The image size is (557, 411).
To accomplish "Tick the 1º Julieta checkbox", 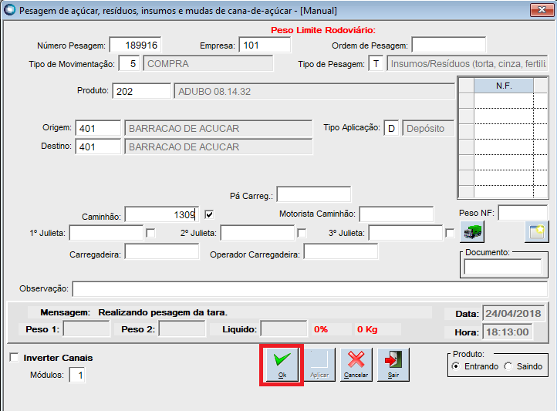I will coord(150,233).
